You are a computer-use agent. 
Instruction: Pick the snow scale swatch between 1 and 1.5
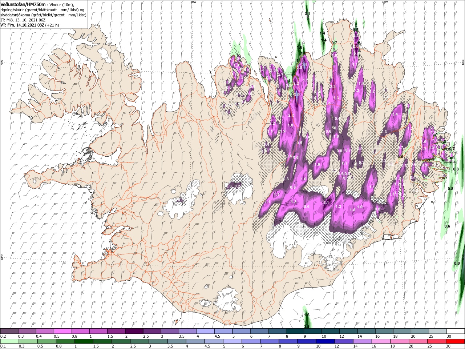tap(98, 331)
